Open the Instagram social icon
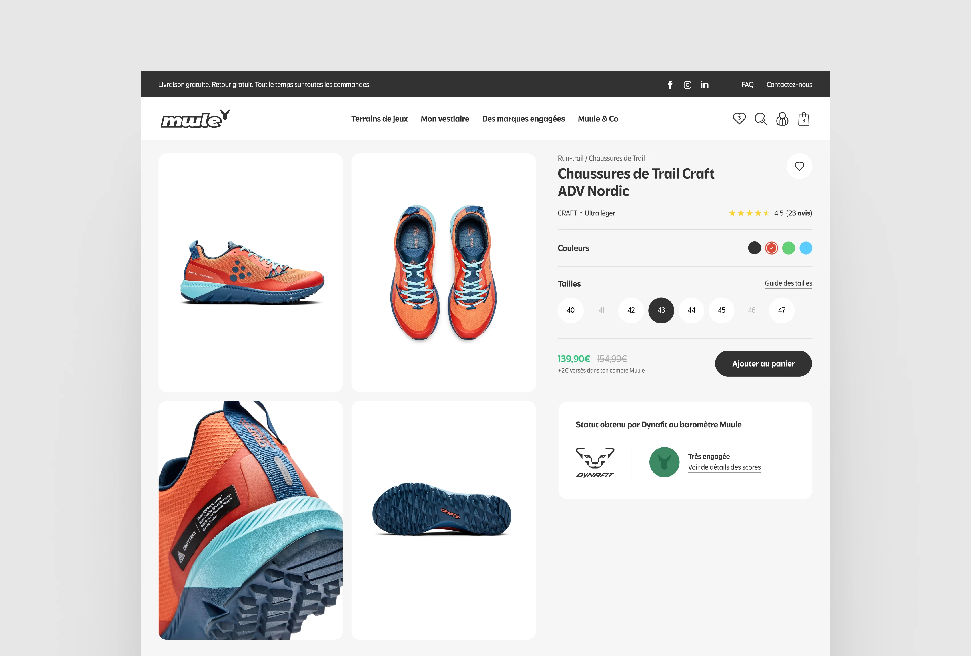 click(x=687, y=85)
